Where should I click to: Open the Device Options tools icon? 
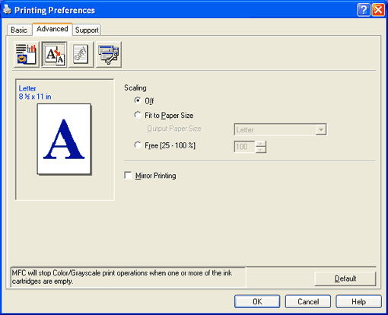coord(109,54)
